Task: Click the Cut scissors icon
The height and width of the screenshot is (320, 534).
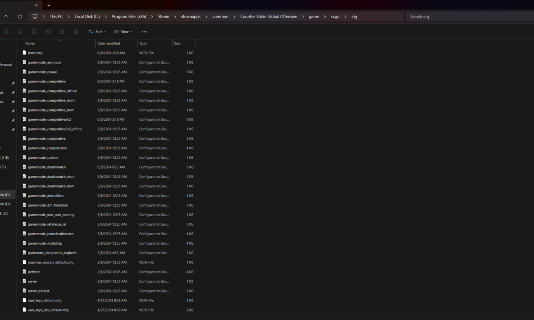Action: coord(7,32)
